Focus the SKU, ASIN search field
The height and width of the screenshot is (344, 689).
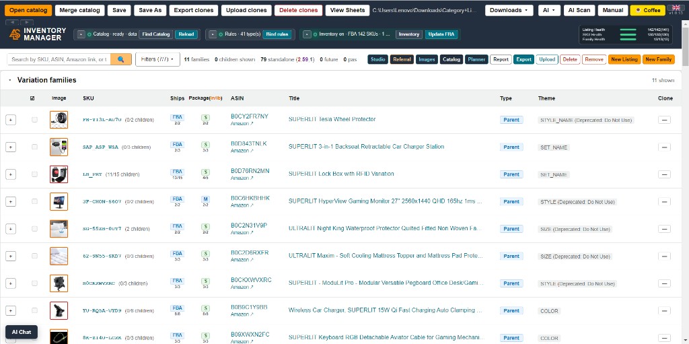coord(59,59)
